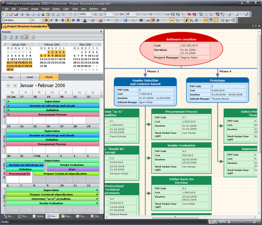This screenshot has width=262, height=225.
Task: Switch to the Week calendar tab
Action: [x=30, y=77]
